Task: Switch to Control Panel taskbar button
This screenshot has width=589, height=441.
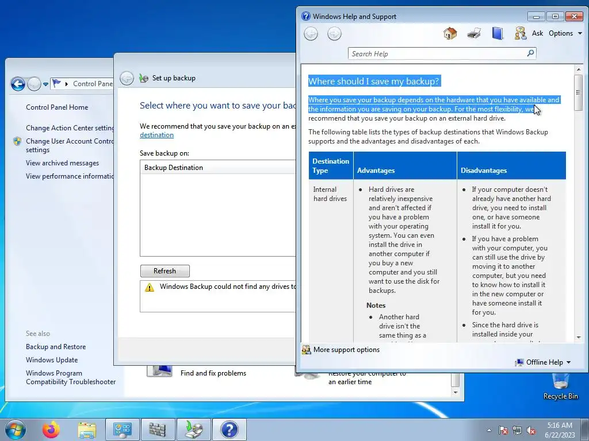Action: coord(122,430)
